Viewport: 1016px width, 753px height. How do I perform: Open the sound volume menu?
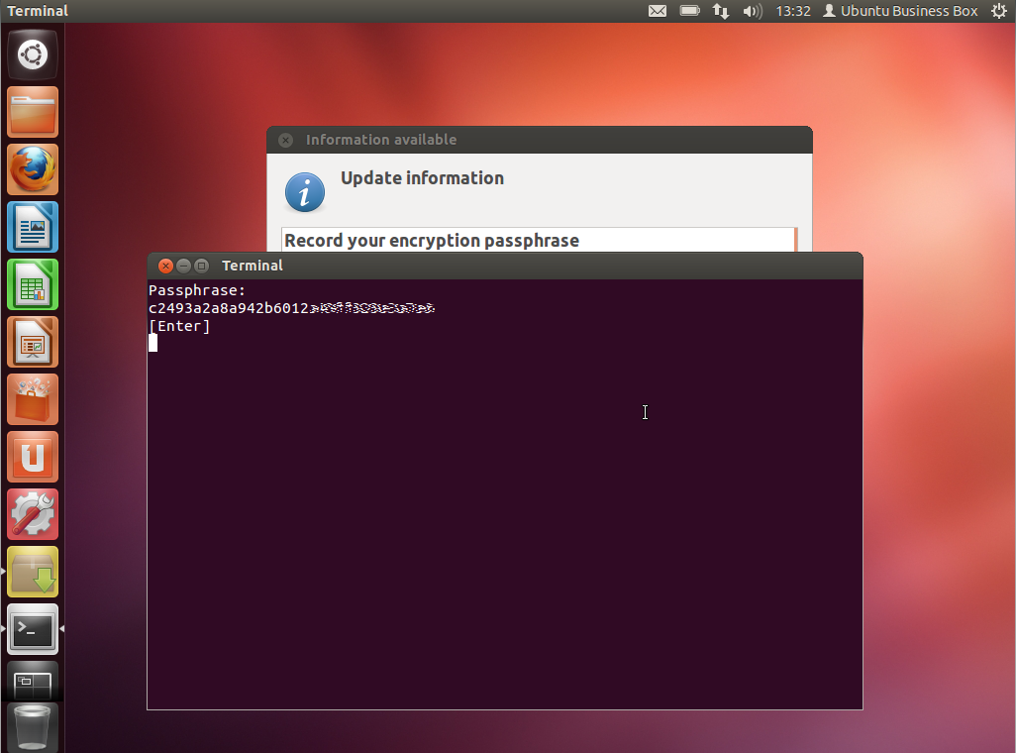[752, 11]
